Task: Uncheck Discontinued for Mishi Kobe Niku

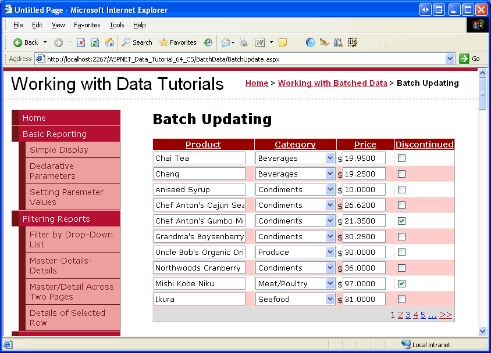Action: 401,283
